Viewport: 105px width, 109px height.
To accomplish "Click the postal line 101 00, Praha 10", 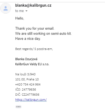I will point(27,79).
